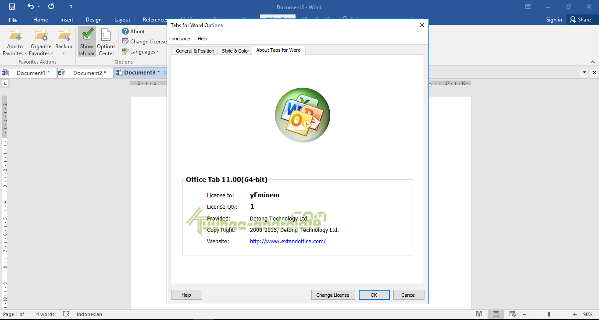Click Change License in the ribbon
This screenshot has width=599, height=320.
[x=144, y=42]
